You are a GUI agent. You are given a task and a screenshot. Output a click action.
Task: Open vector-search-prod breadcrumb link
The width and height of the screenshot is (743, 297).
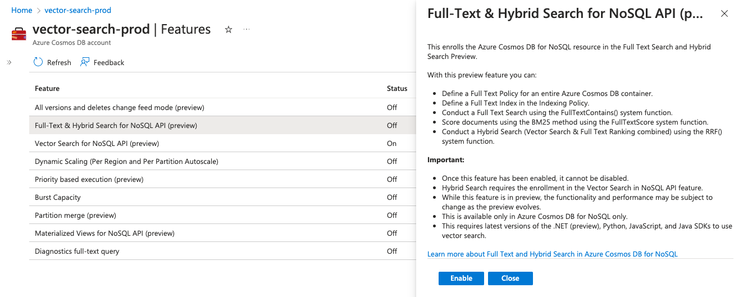(x=78, y=10)
